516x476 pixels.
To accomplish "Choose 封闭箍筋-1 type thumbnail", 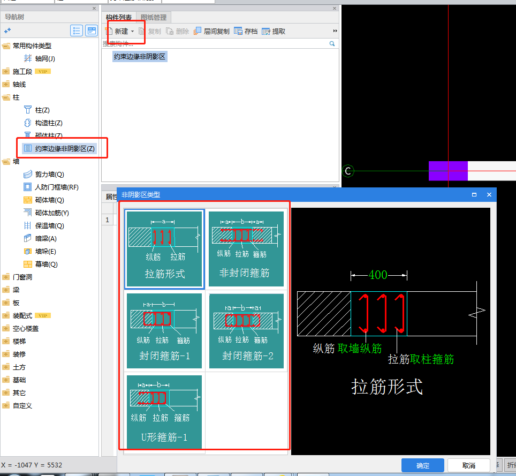I will [164, 331].
